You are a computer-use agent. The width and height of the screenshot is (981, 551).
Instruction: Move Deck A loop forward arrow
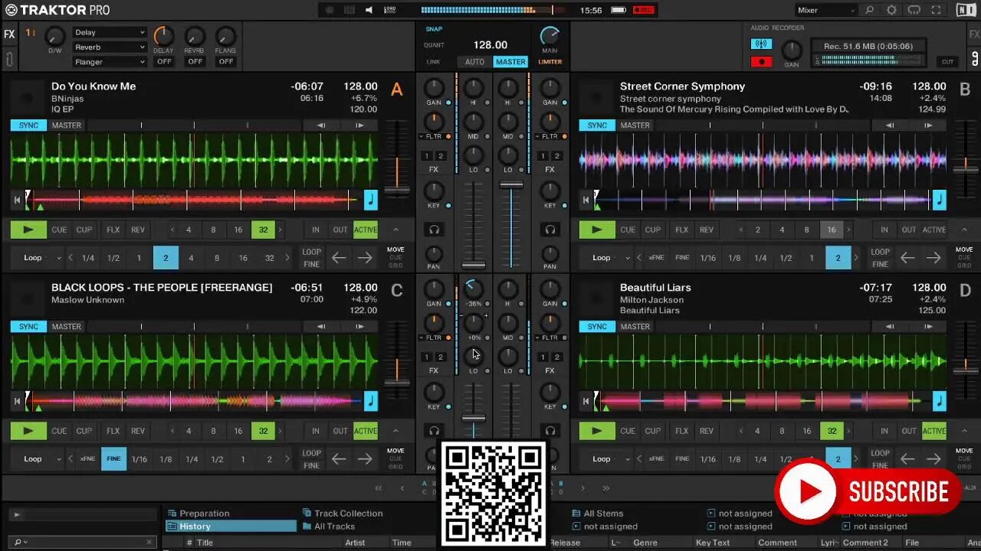pos(365,258)
